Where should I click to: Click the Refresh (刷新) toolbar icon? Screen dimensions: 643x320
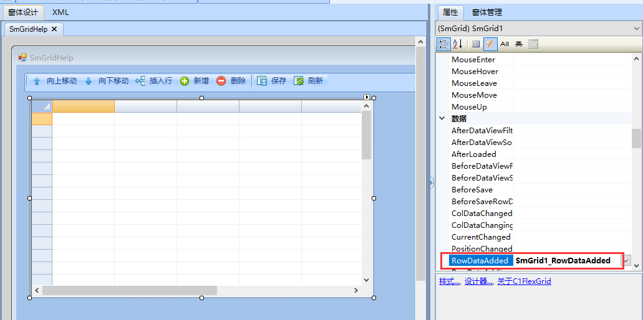(x=299, y=81)
